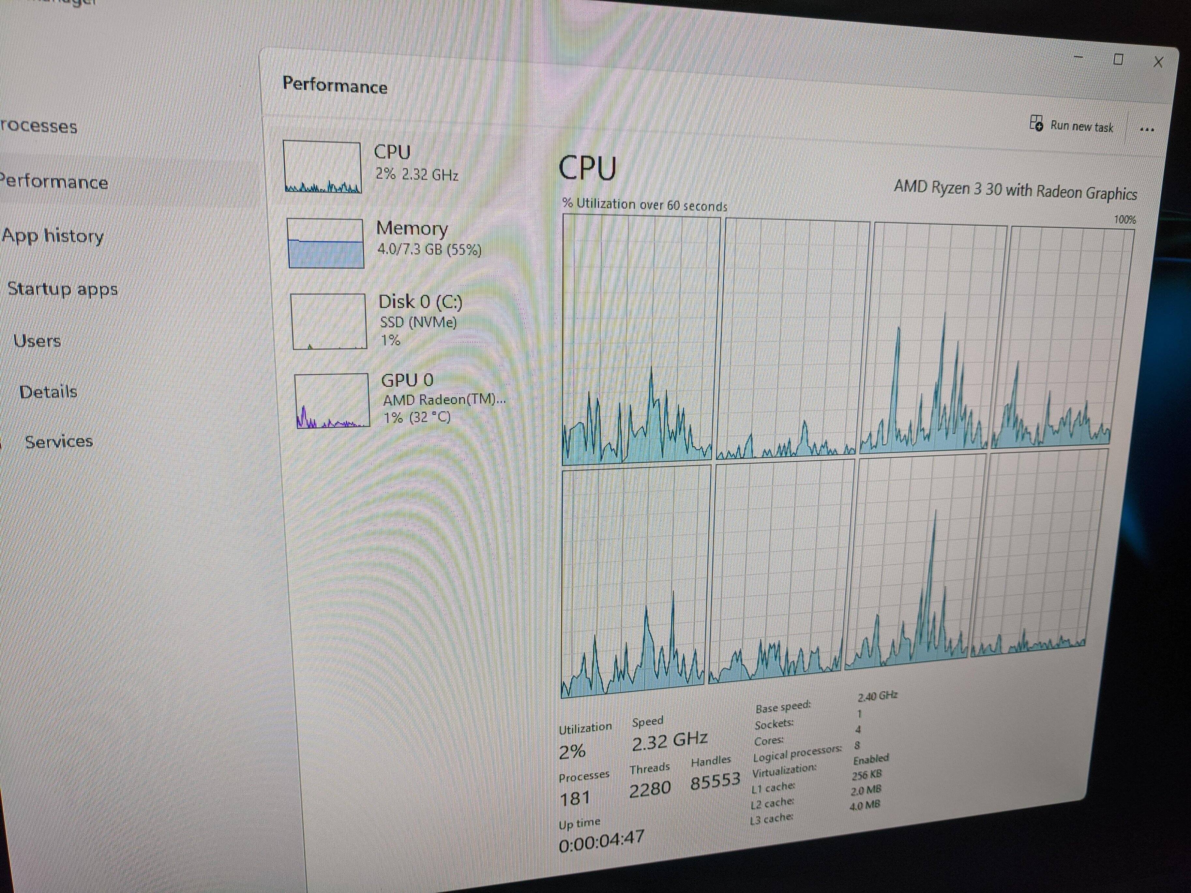Click '% Utilization over 60 seconds' label

tap(644, 204)
